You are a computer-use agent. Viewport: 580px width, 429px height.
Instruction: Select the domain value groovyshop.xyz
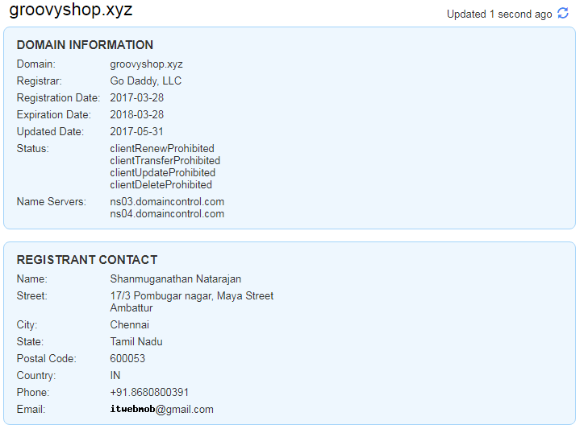point(146,64)
